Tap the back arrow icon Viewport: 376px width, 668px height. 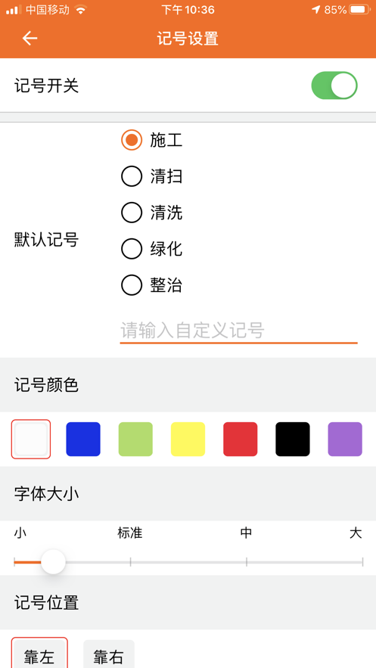coord(30,39)
